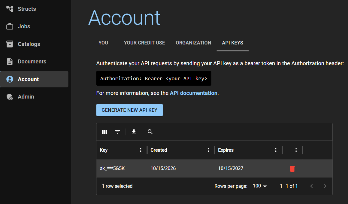Sort by the Expires column header
Viewport: 348px width, 204px height.
pyautogui.click(x=226, y=150)
